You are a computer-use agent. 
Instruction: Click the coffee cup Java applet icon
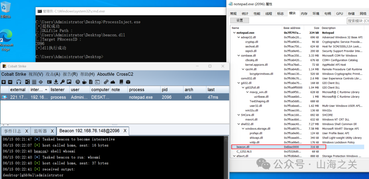click(84, 82)
